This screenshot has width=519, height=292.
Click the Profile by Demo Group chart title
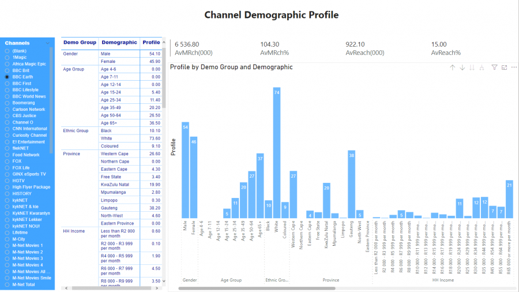point(231,67)
